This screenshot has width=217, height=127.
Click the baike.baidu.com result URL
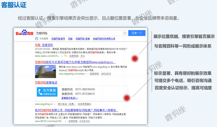pyautogui.click(x=47, y=56)
